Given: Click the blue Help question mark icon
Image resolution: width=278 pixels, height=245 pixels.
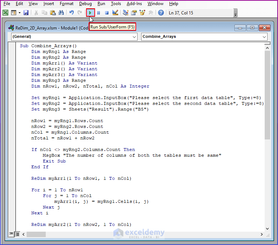Looking at the screenshot, I should pyautogui.click(x=161, y=13).
